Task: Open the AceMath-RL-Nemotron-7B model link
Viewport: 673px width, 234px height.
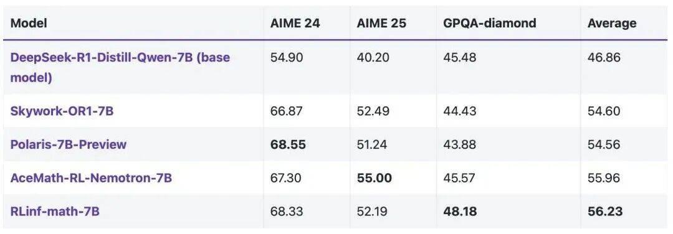Action: [x=91, y=178]
